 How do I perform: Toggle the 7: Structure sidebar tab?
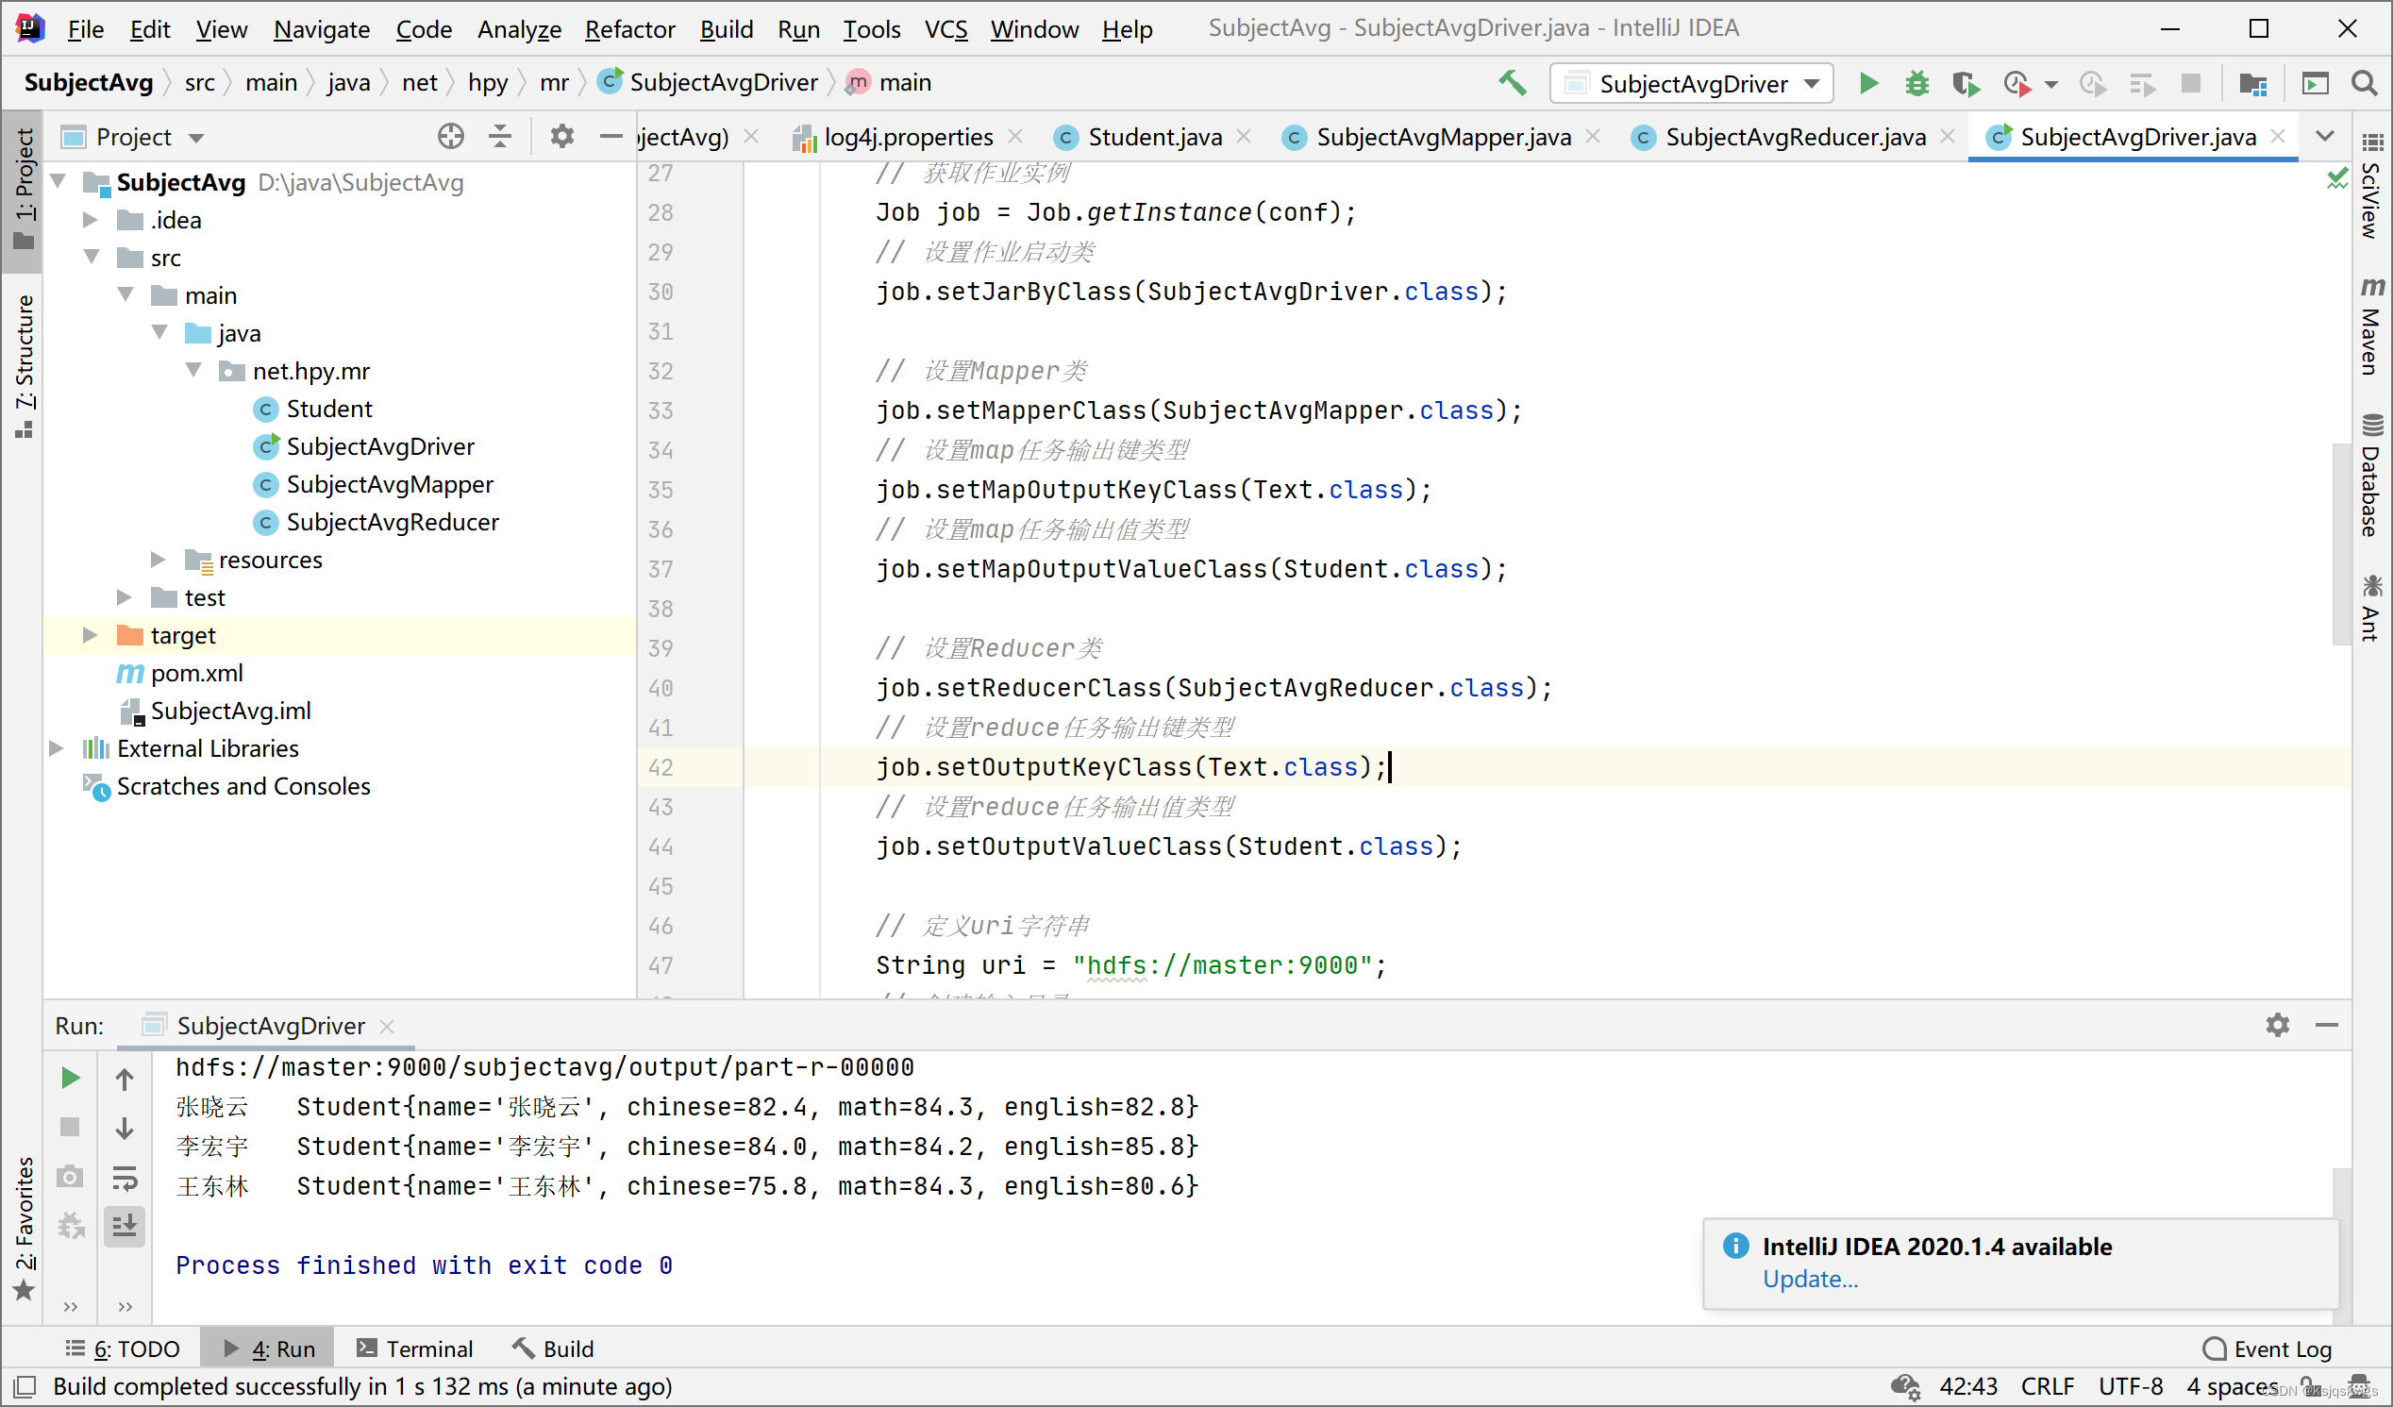point(24,366)
